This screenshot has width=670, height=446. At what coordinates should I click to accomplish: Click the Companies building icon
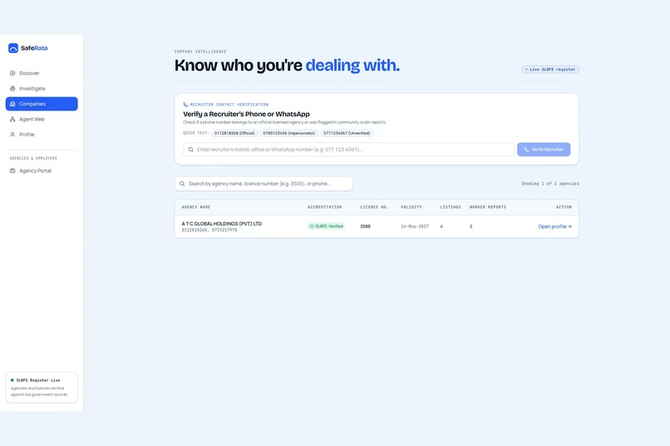click(12, 104)
